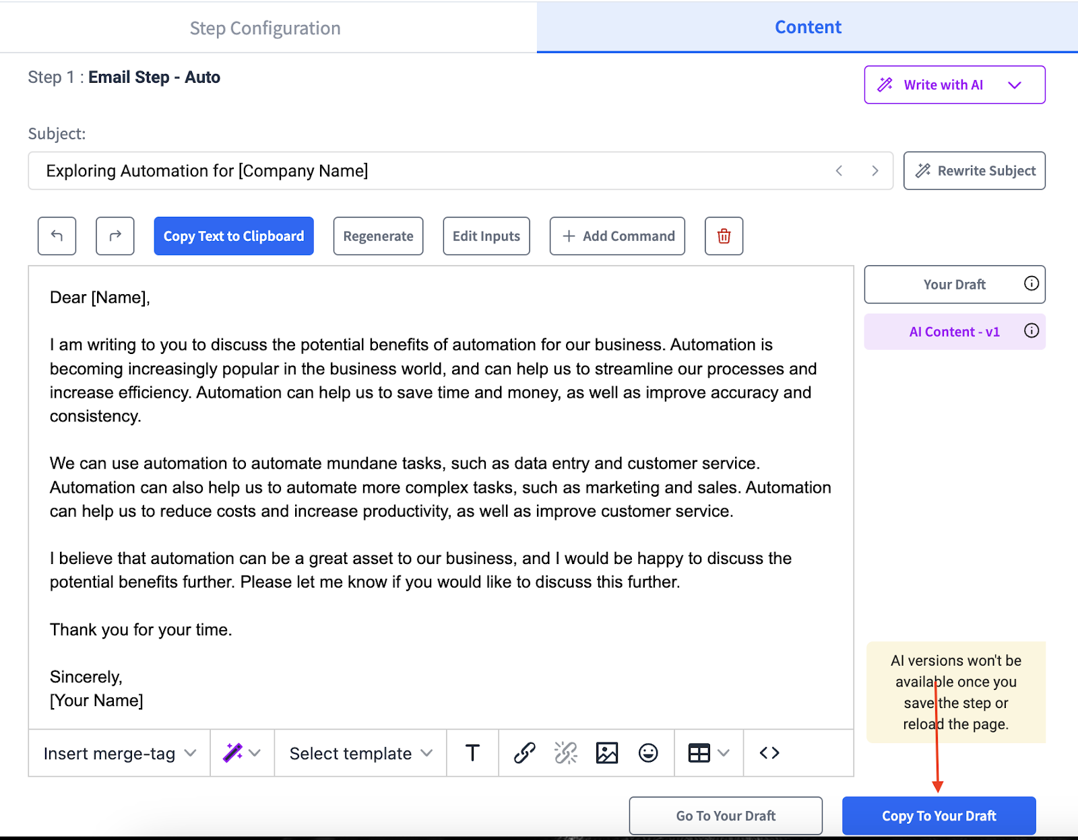
Task: Click into the Subject input field
Action: pyautogui.click(x=461, y=171)
